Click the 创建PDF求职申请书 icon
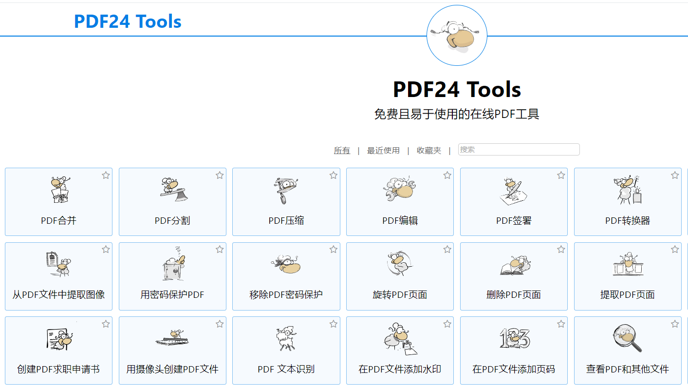Viewport: 688px width, 390px height. point(59,338)
